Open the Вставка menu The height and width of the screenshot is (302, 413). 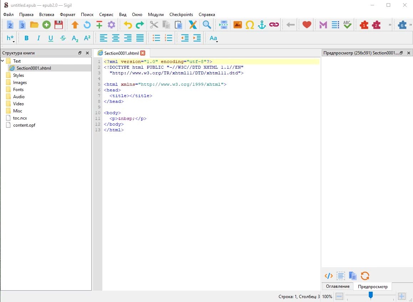47,15
